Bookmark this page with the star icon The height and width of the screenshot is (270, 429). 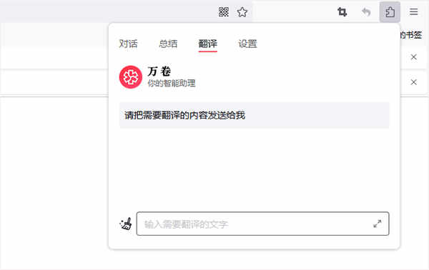pos(242,12)
